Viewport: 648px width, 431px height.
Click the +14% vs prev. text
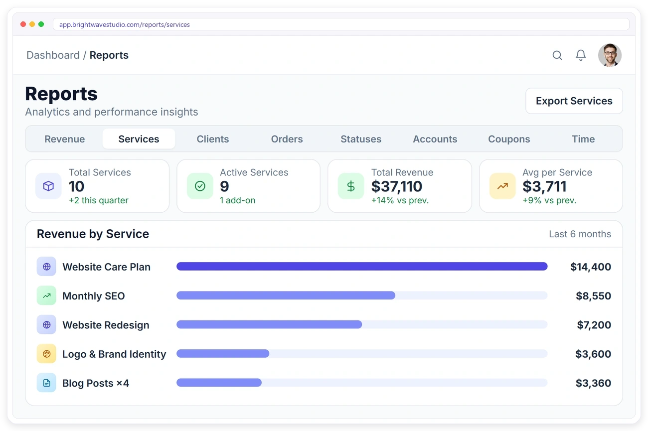pos(400,200)
